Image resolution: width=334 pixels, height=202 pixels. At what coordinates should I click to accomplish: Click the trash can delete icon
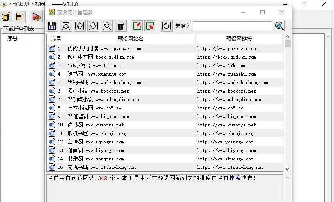point(120,26)
